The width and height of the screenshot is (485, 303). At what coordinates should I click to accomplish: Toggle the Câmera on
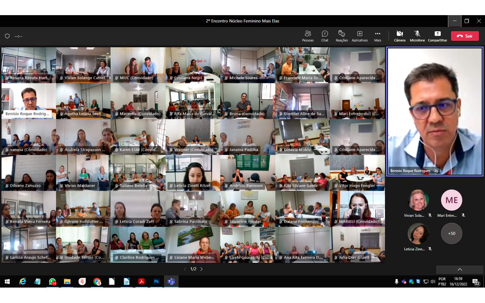pyautogui.click(x=400, y=36)
